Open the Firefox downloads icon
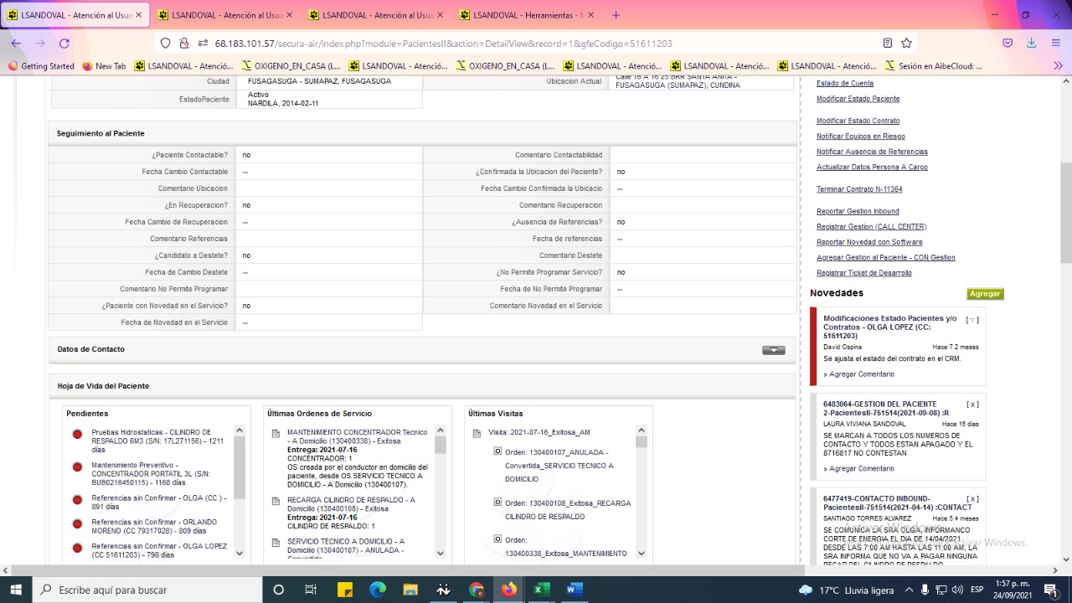 click(1031, 43)
